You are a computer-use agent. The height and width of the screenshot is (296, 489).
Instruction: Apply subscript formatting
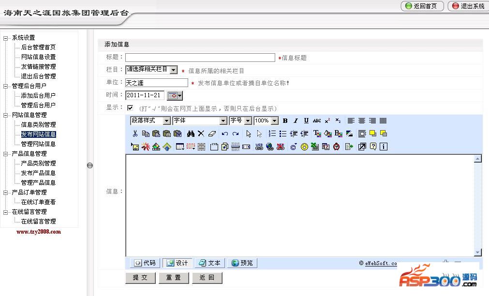(x=338, y=121)
